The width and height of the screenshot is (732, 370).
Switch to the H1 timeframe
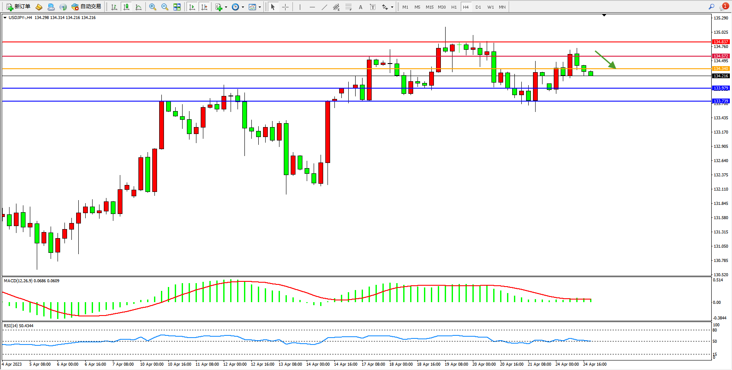tap(454, 7)
